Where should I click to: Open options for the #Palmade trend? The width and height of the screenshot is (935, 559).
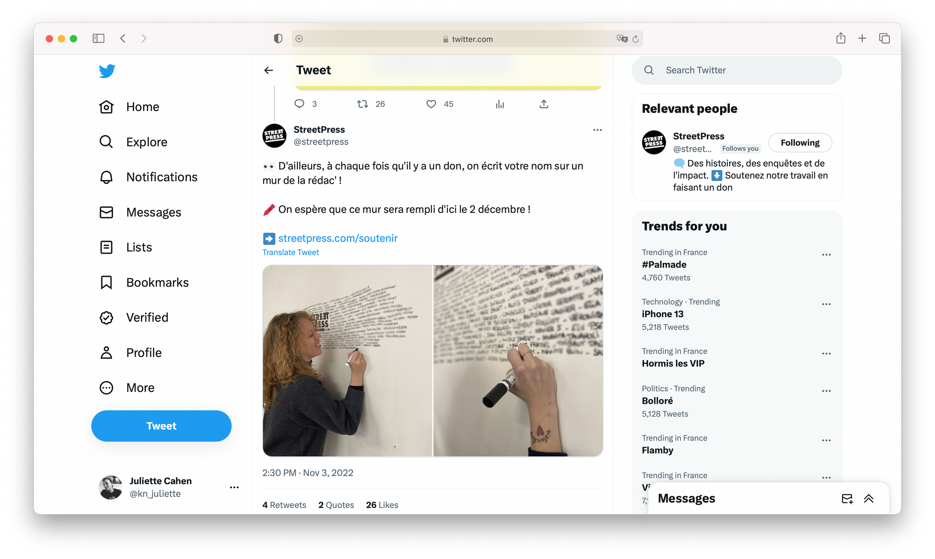tap(827, 255)
